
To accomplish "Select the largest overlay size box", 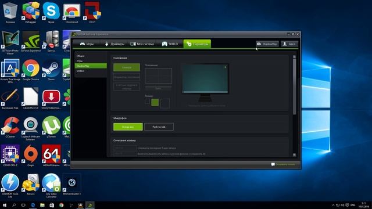I will tap(165, 103).
